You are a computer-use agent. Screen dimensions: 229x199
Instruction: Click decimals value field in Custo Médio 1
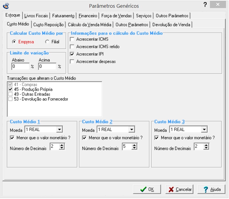55,146
